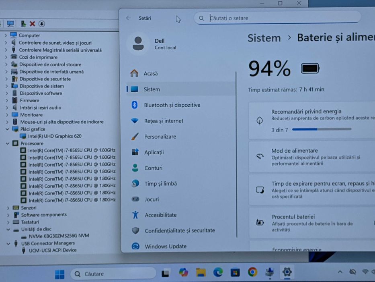Expand Controlere Magistrală serială universală

coord(6,50)
